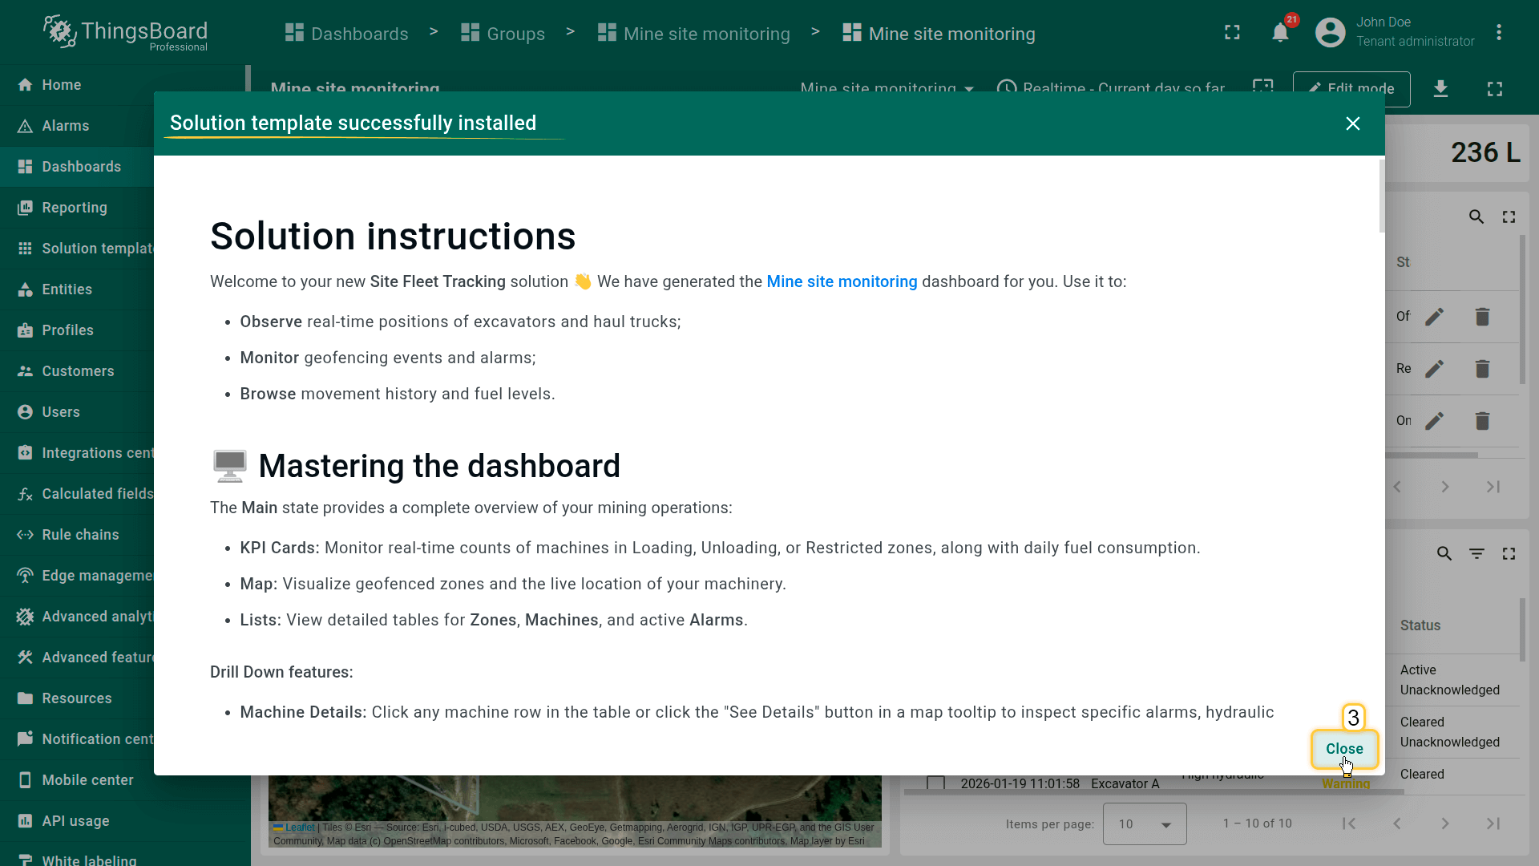1539x866 pixels.
Task: Open the filter icon in alarms widget
Action: pyautogui.click(x=1476, y=553)
